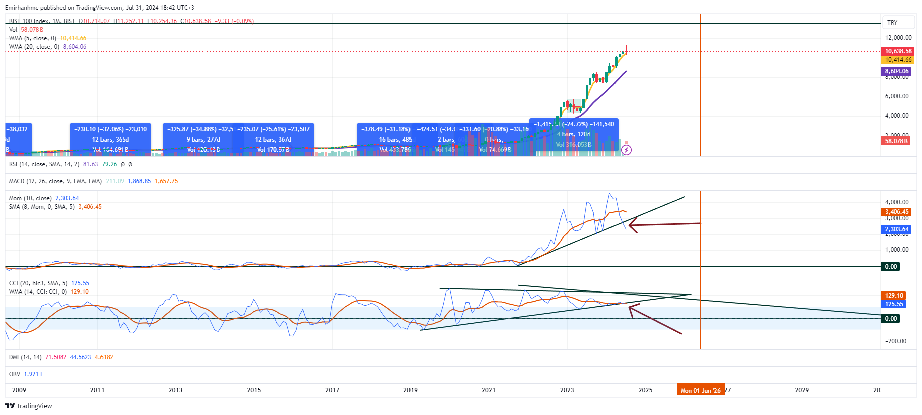Click the 12,000.00 price axis value
The width and height of the screenshot is (922, 415).
click(898, 38)
